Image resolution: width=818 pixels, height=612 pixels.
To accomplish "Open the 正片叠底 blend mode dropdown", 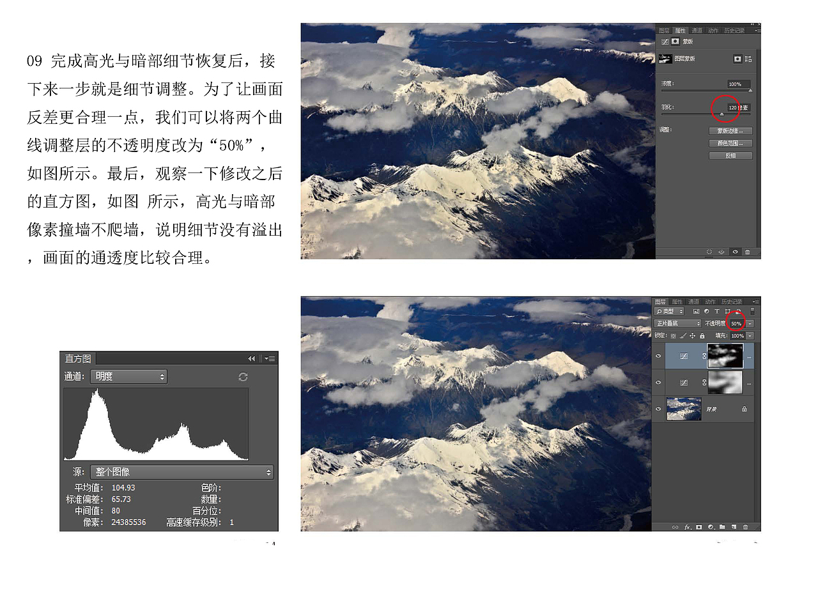I will coord(677,323).
